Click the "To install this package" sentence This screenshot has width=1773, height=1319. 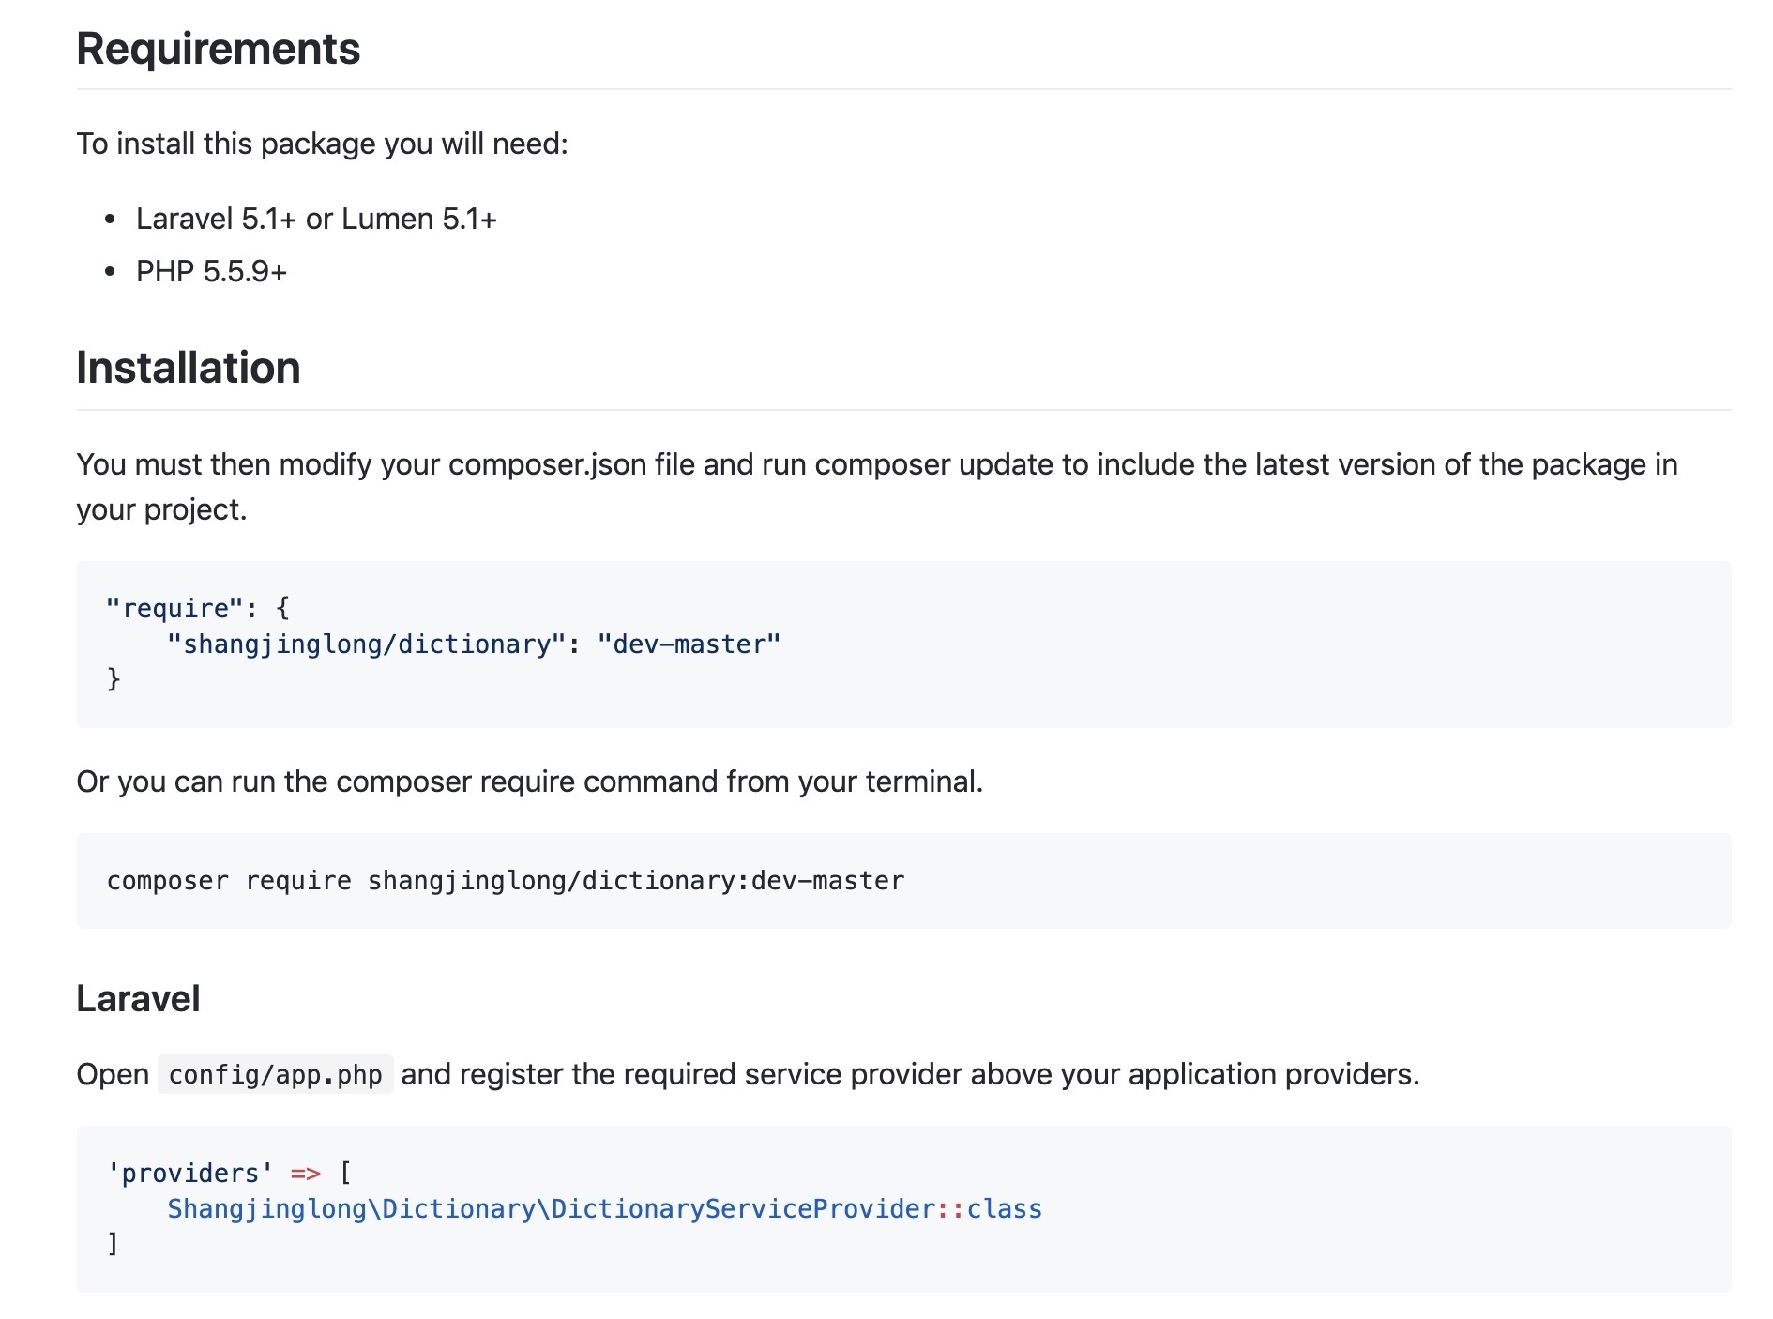pyautogui.click(x=322, y=144)
